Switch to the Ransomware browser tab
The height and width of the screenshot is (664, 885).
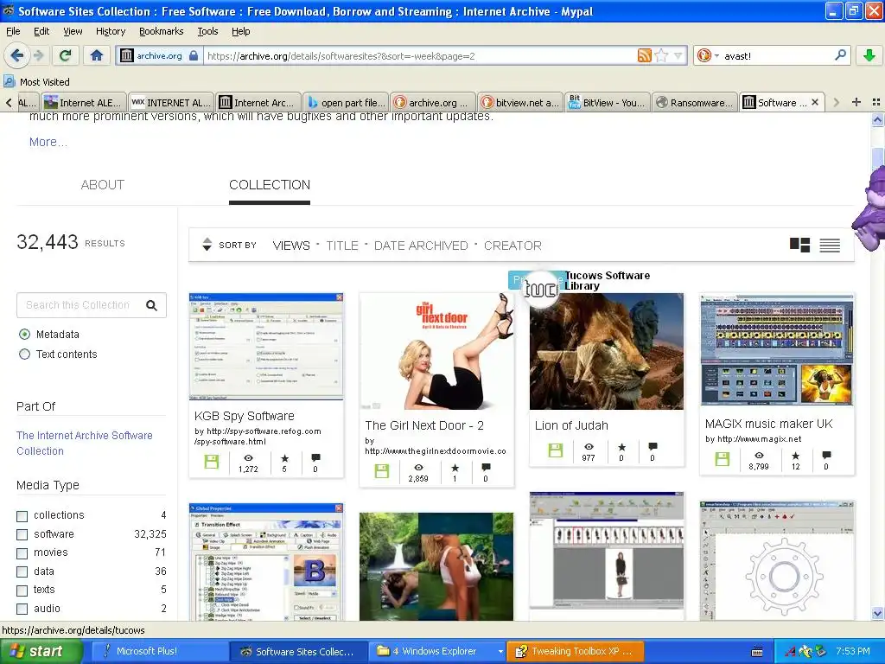[695, 102]
